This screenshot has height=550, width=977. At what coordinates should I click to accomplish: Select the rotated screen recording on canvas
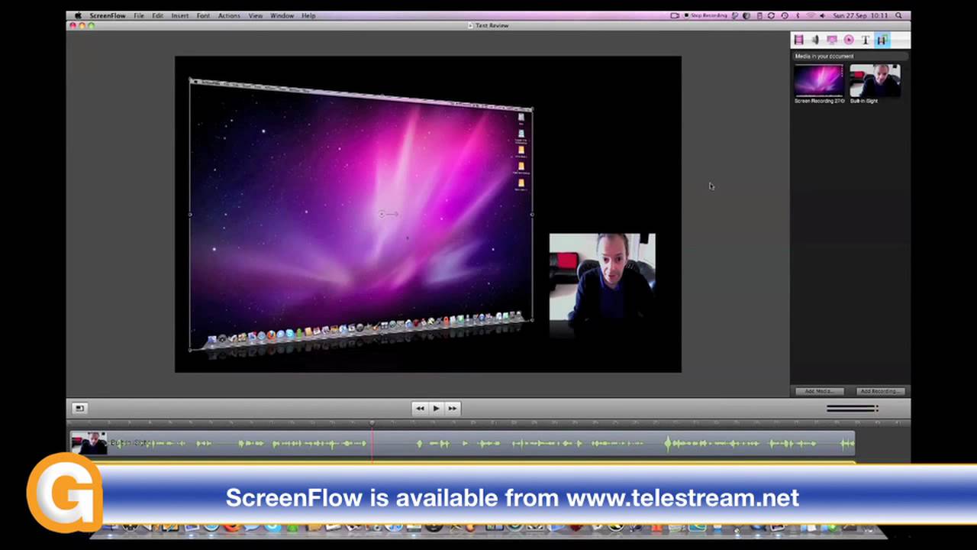[x=361, y=214]
